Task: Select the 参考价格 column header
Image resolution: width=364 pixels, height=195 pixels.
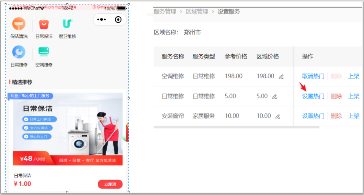Action: click(x=235, y=56)
